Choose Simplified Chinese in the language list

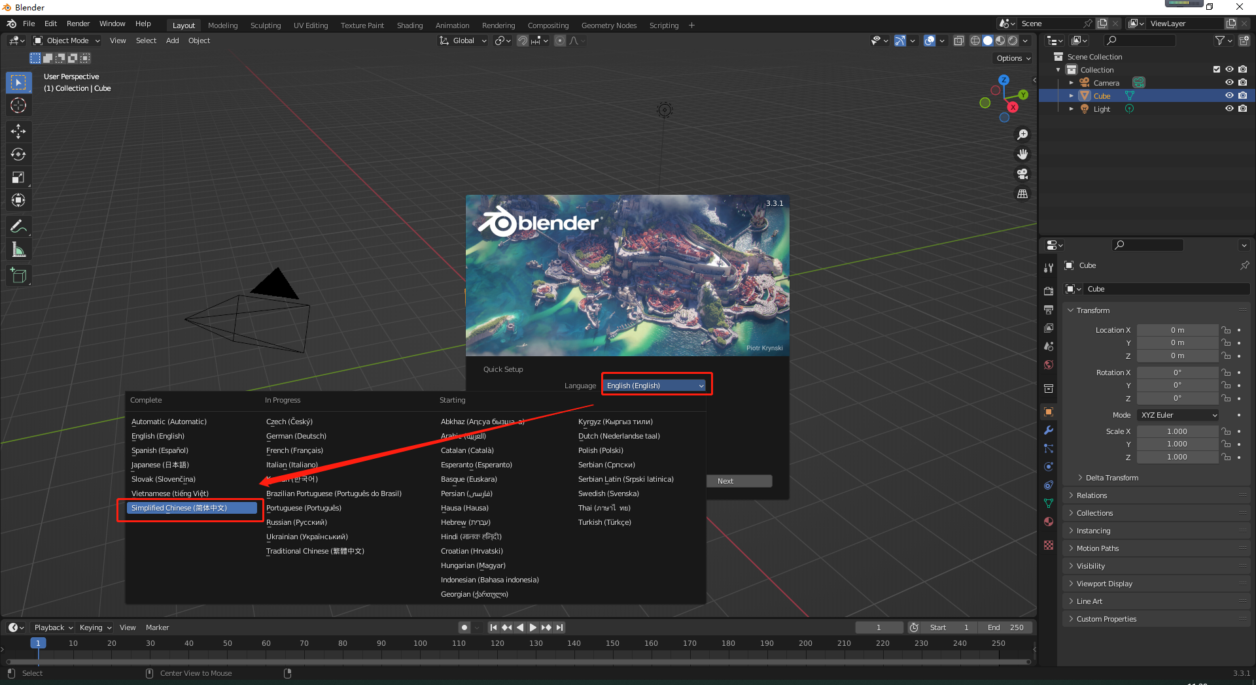coord(190,508)
